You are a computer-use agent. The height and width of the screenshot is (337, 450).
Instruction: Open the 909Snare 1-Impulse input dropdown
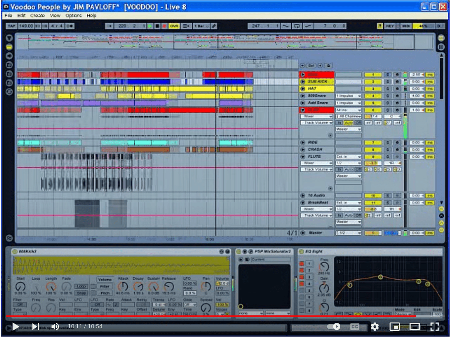click(x=348, y=96)
